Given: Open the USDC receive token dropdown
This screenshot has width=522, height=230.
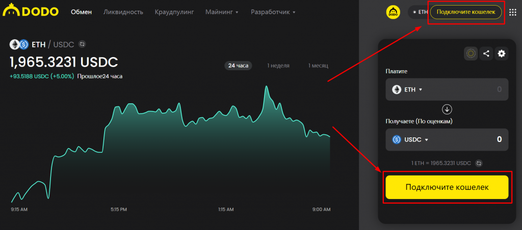Looking at the screenshot, I should pyautogui.click(x=410, y=139).
